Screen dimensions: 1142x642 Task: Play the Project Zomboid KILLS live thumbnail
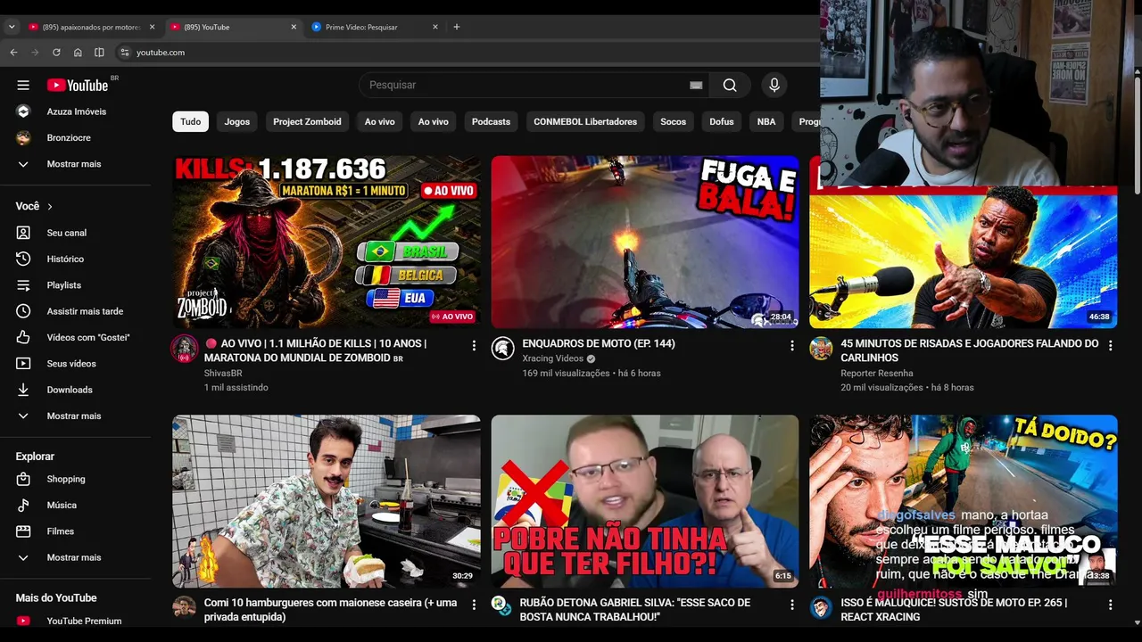pyautogui.click(x=327, y=242)
